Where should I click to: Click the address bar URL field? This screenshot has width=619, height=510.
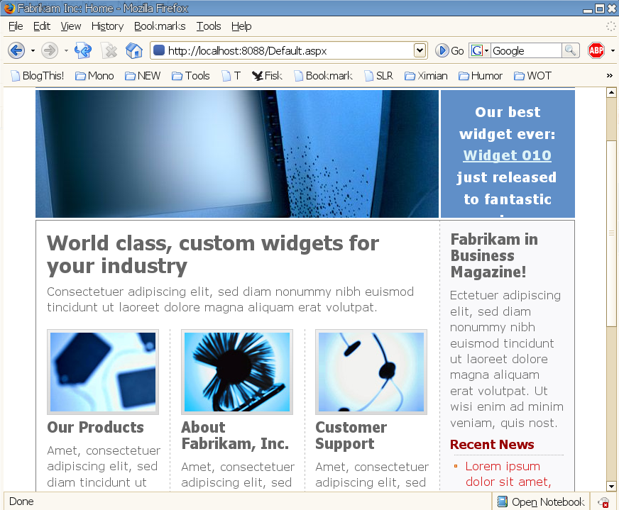tap(290, 50)
